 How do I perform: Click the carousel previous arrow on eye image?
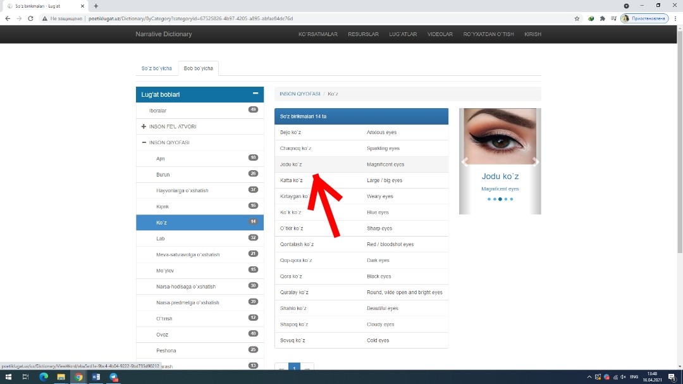point(464,162)
